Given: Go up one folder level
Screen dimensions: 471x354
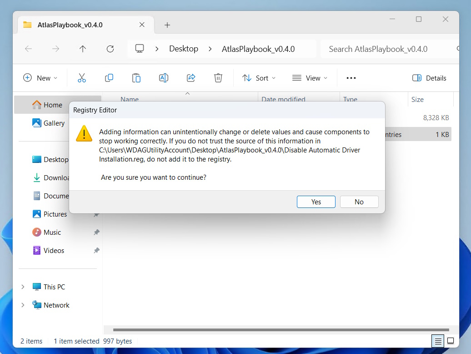Looking at the screenshot, I should coord(82,49).
